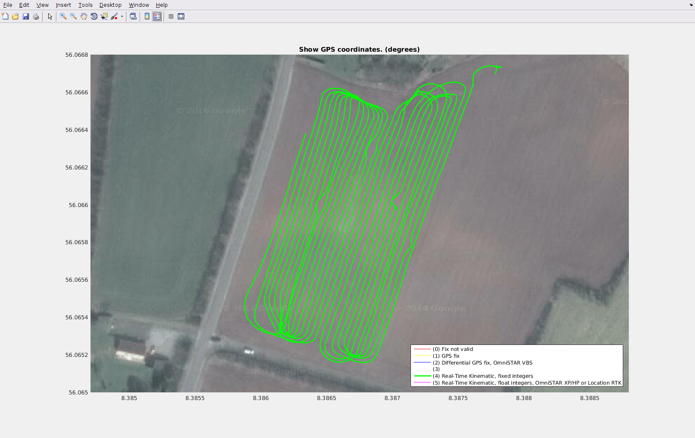
Task: Toggle the Data Cursor tool
Action: coord(104,16)
